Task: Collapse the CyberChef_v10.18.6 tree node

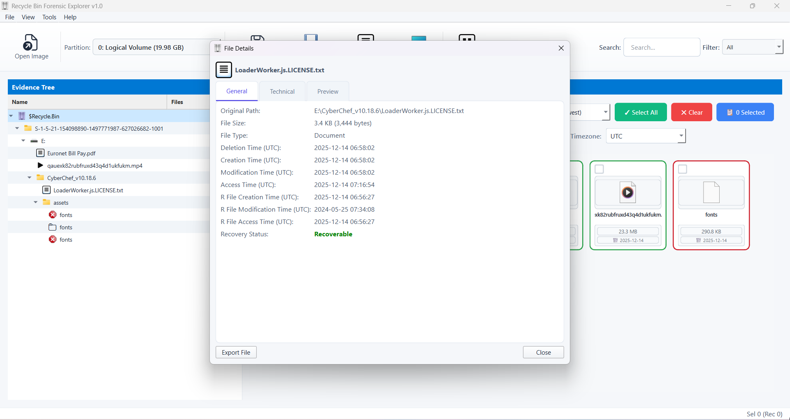Action: pyautogui.click(x=29, y=178)
